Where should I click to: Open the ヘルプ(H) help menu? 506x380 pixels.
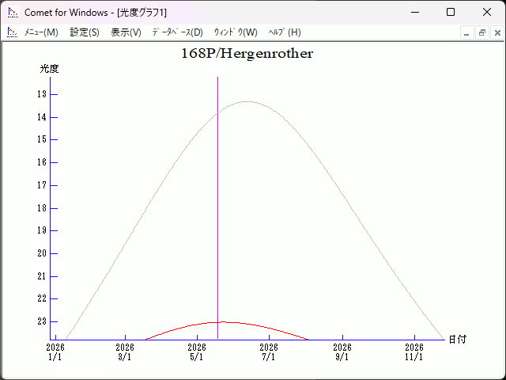point(285,32)
